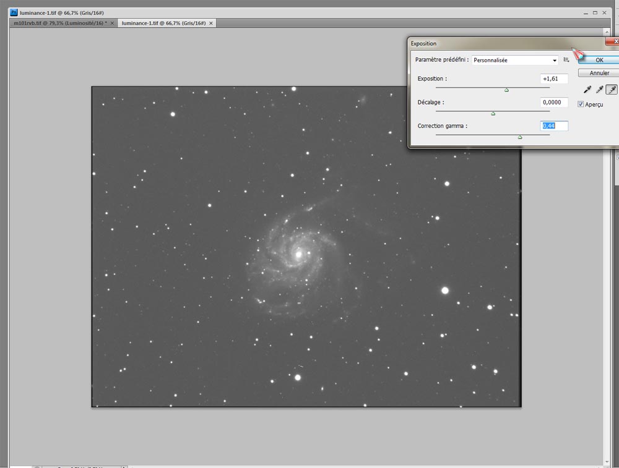Click the Correction gamma value field

point(553,126)
